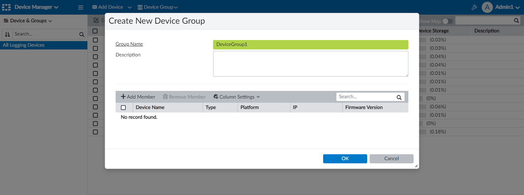Viewport: 524px width, 195px height.
Task: Click the Admin1 user avatar icon
Action: click(x=487, y=7)
